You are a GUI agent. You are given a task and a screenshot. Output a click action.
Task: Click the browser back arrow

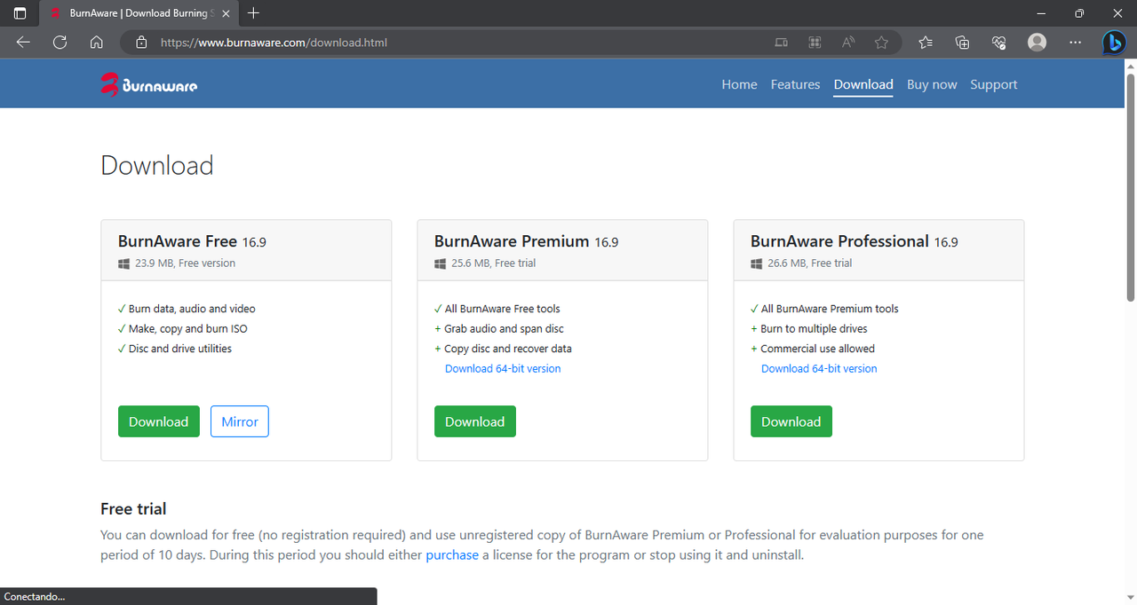[23, 42]
